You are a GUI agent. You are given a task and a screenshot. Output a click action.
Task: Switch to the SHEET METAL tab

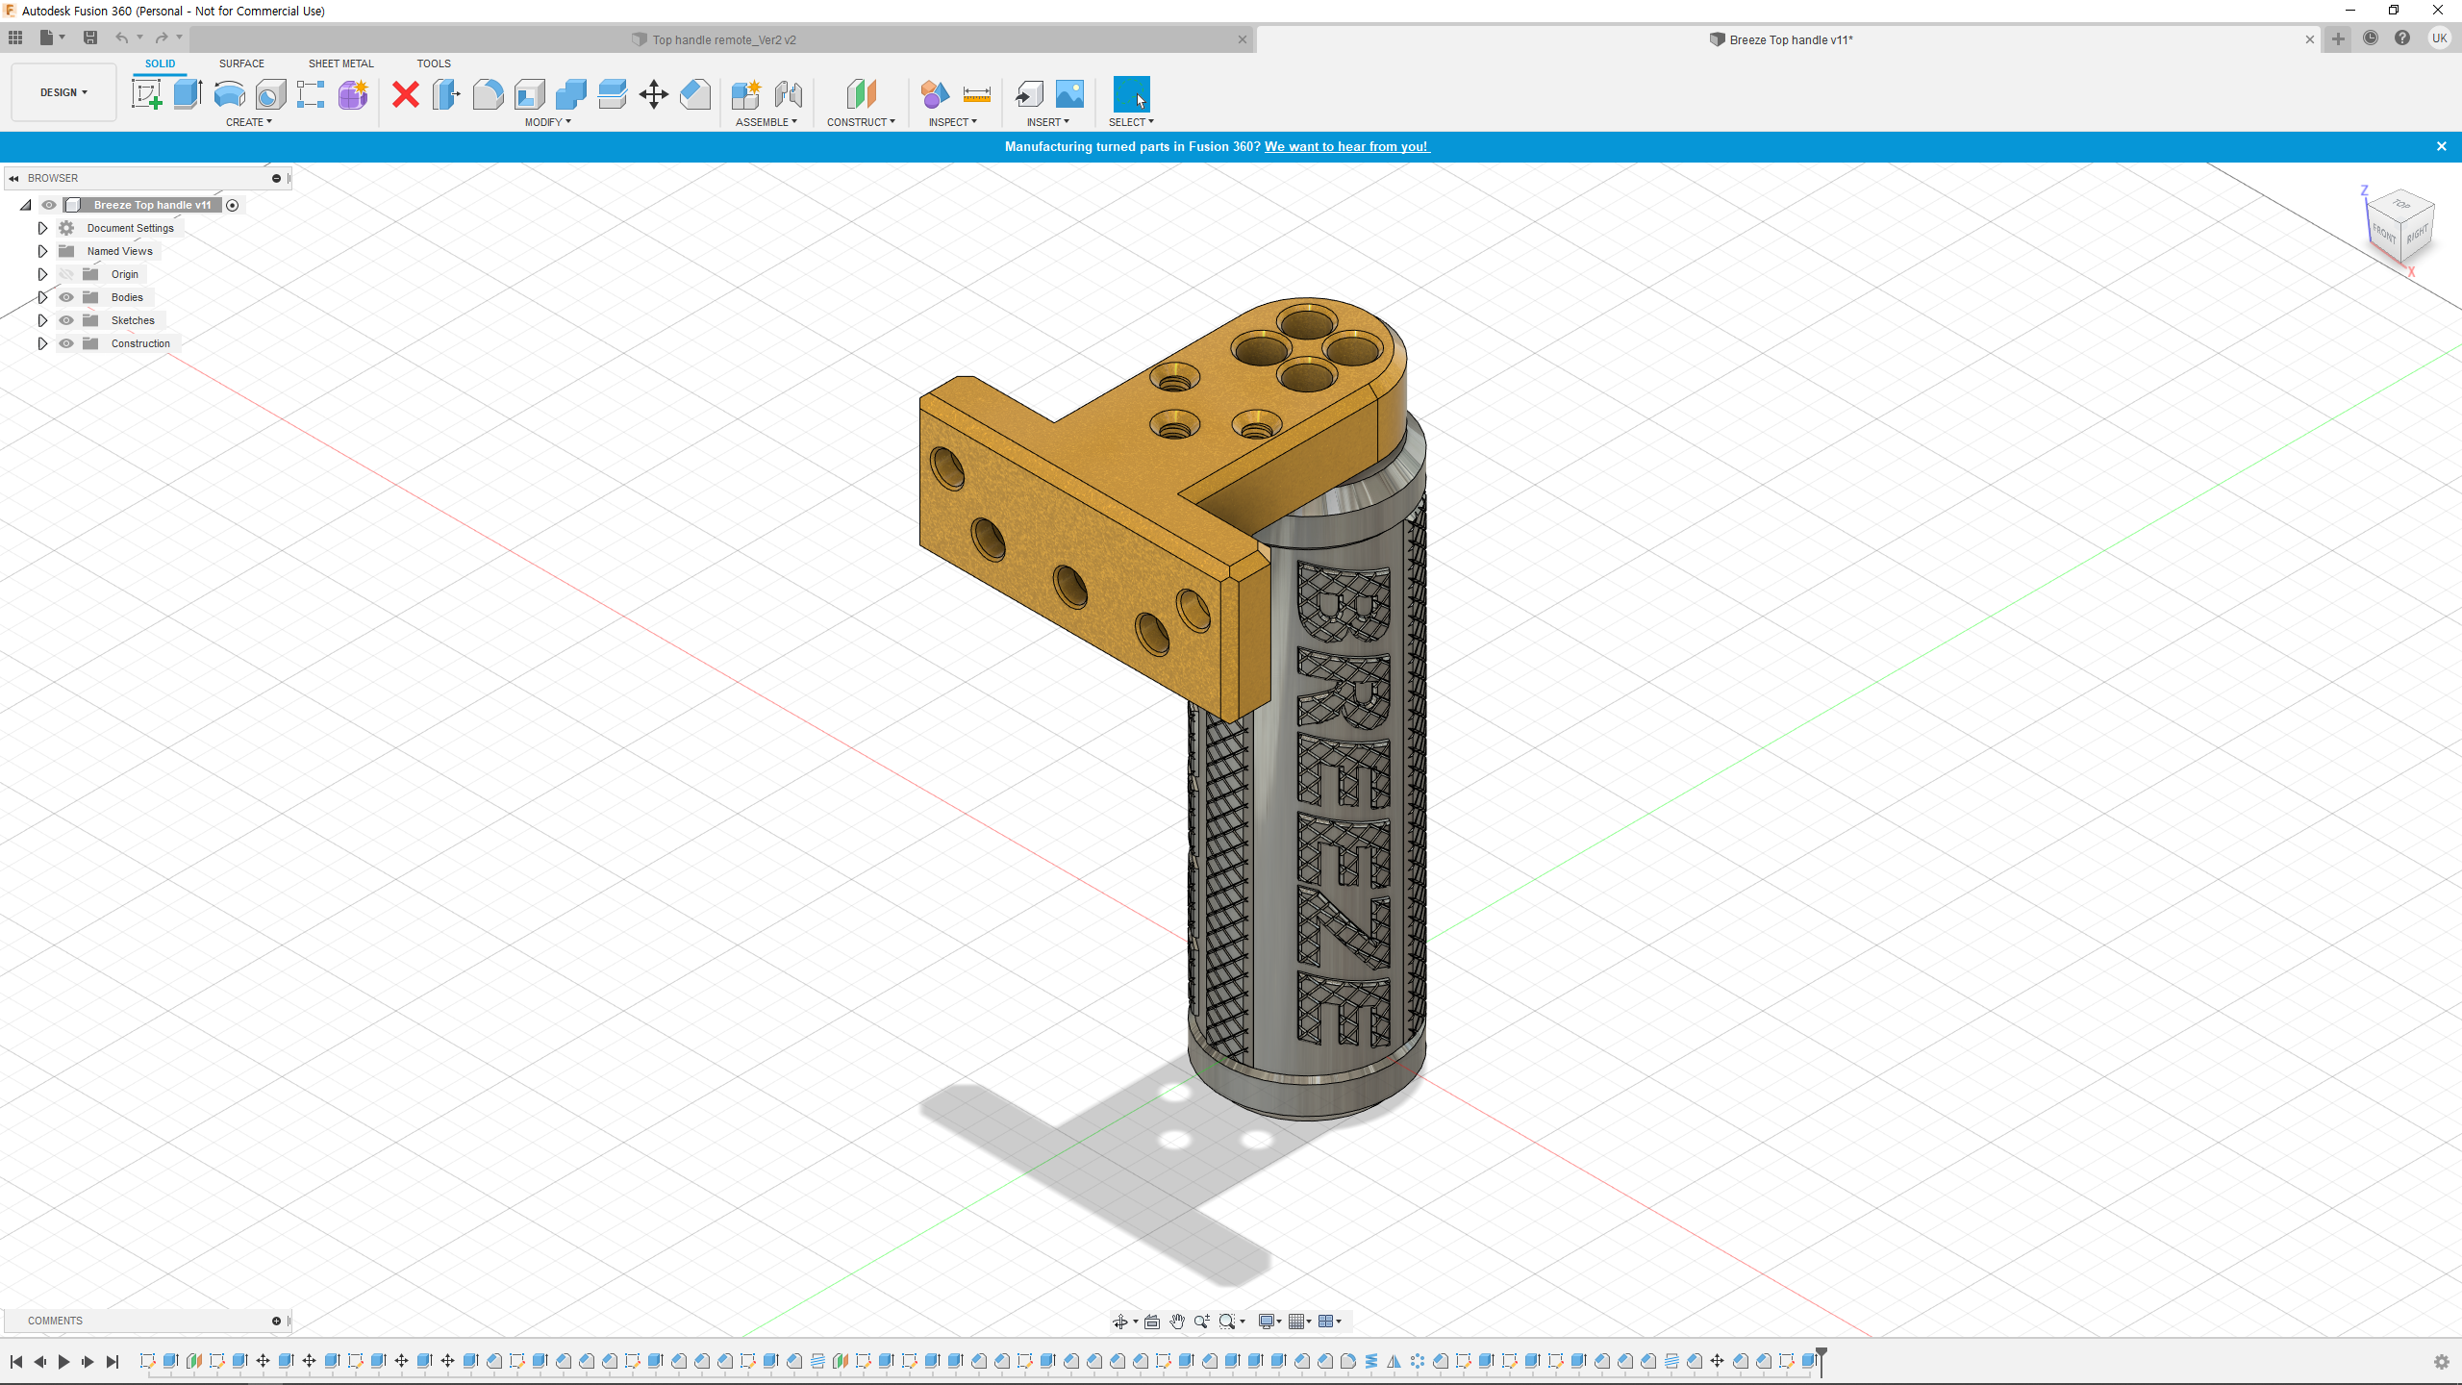point(340,63)
